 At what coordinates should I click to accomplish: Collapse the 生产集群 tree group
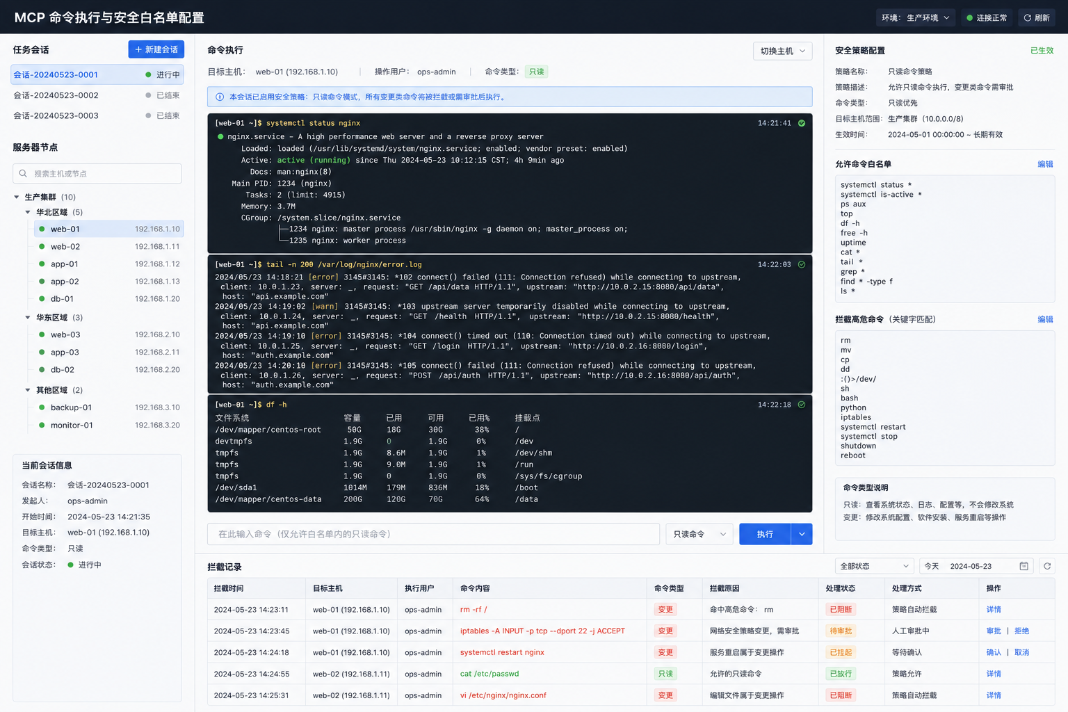[17, 197]
